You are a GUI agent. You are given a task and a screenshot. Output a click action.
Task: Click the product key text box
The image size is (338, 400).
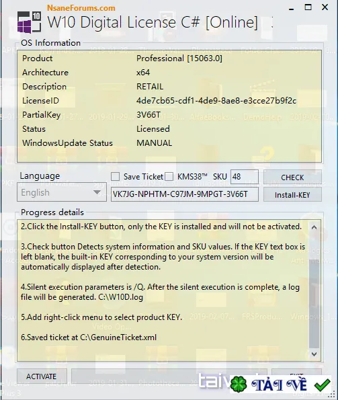(x=185, y=194)
